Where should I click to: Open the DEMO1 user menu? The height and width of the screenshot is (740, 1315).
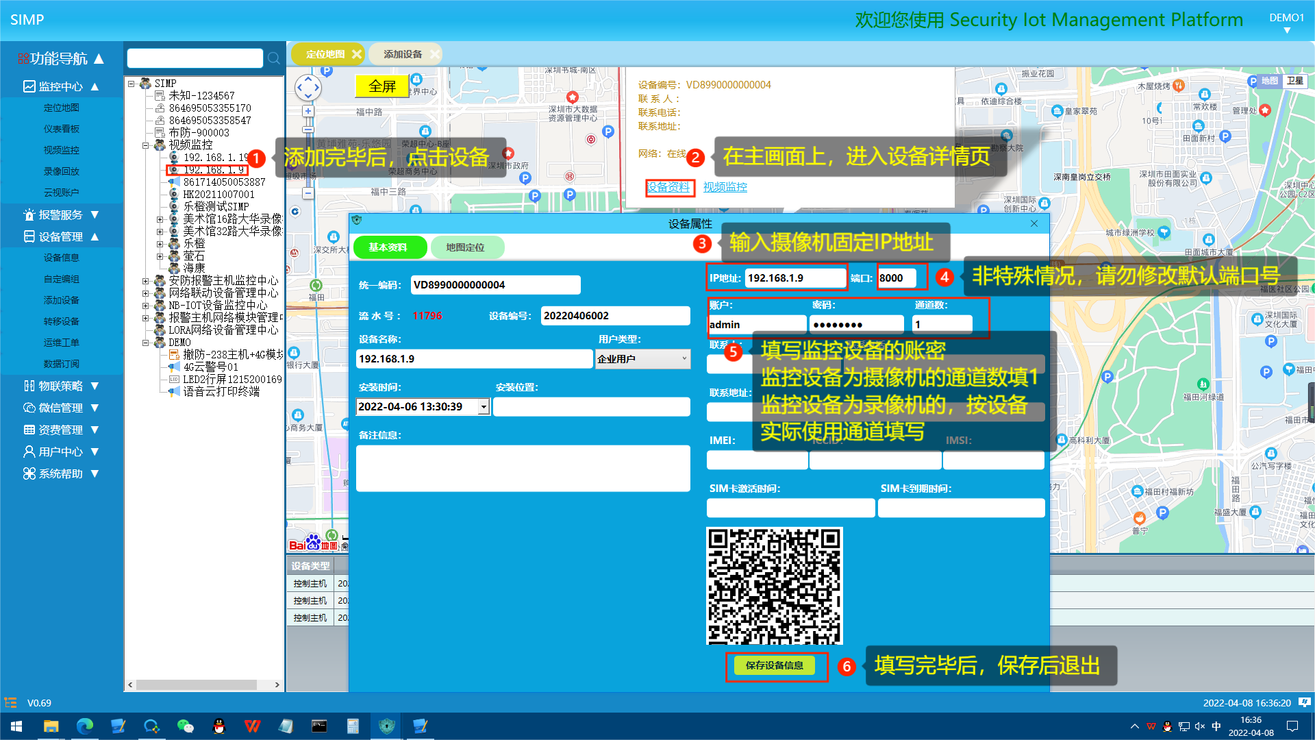[1287, 23]
